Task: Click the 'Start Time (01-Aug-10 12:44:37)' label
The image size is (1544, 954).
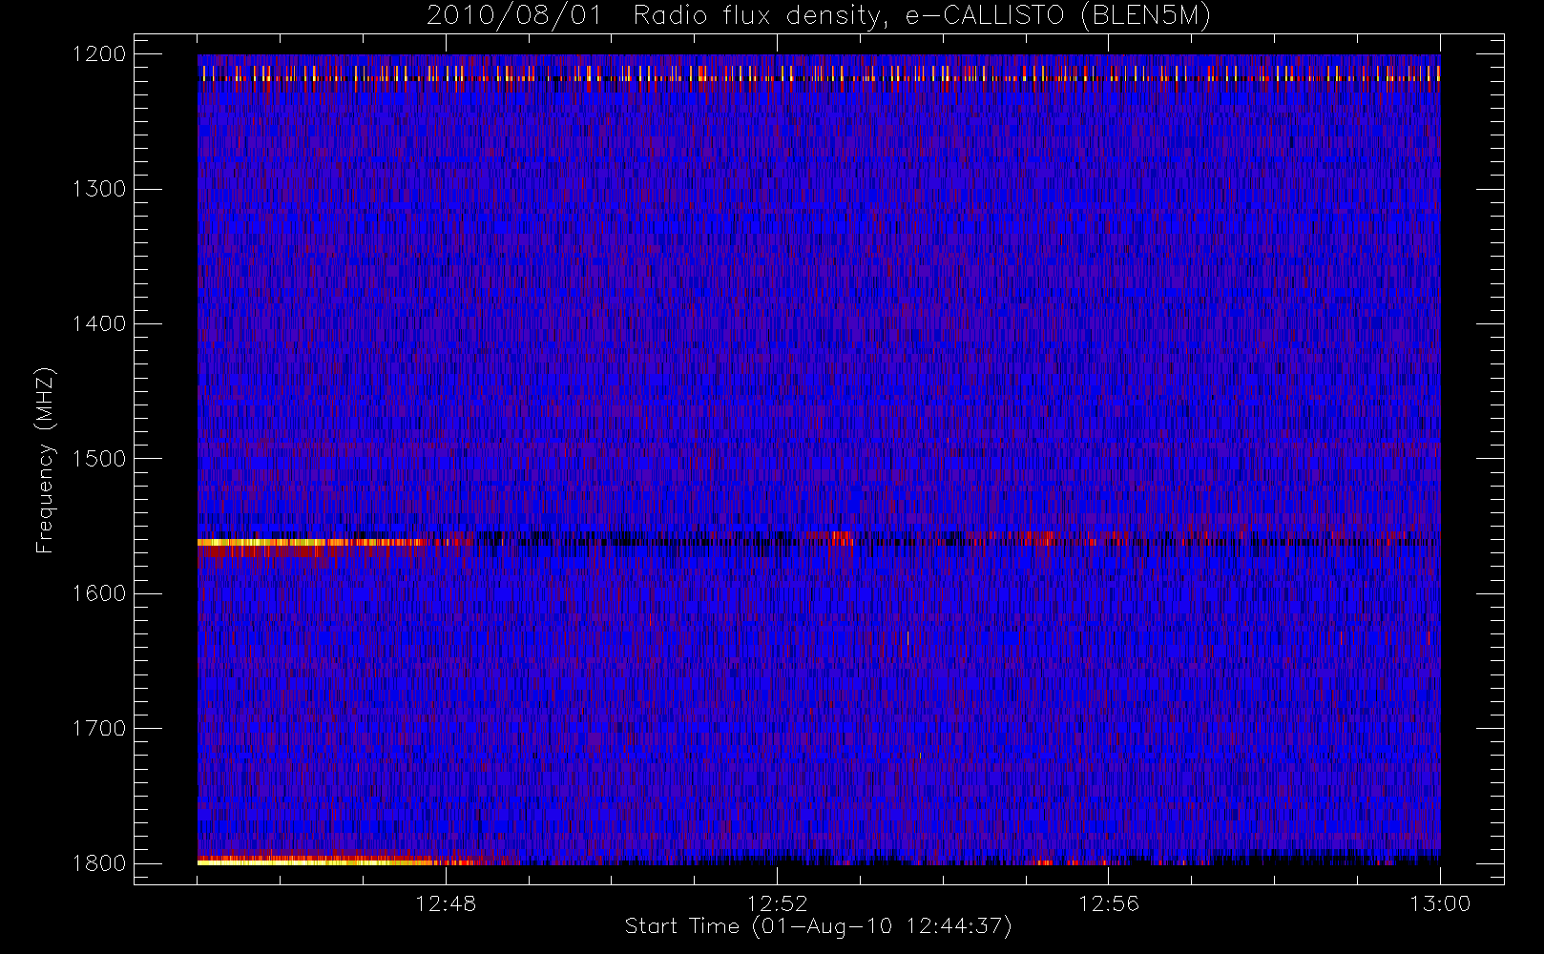Action: pyautogui.click(x=818, y=926)
